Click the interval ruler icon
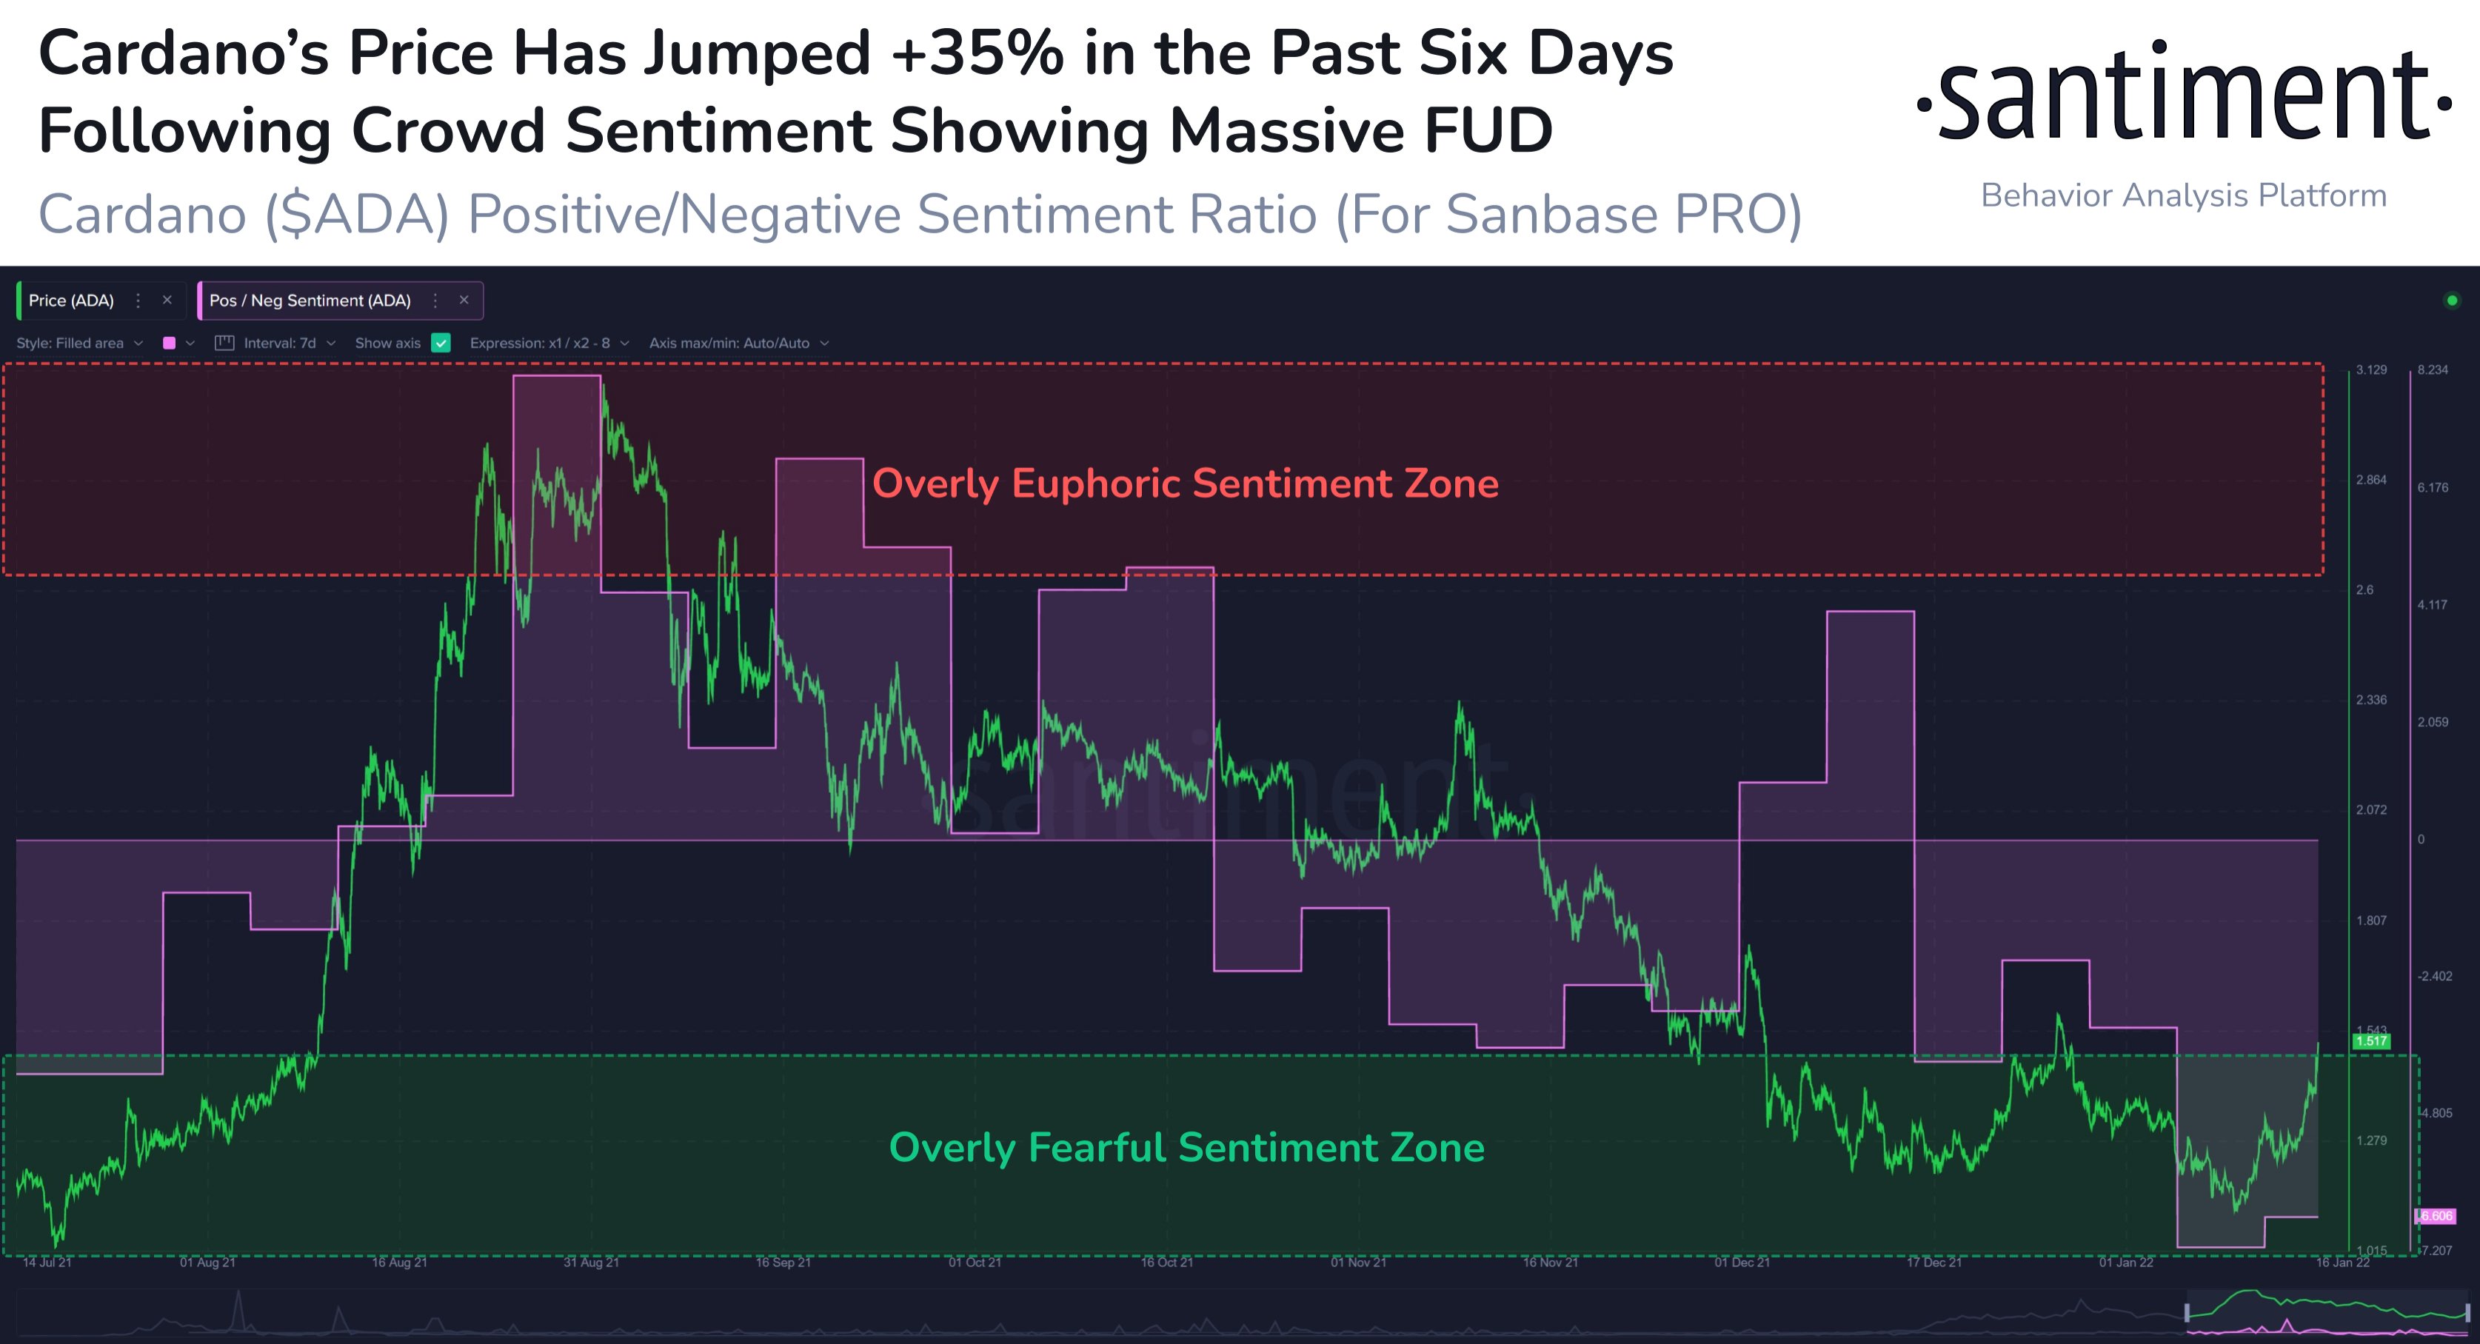Viewport: 2480px width, 1344px height. [224, 343]
